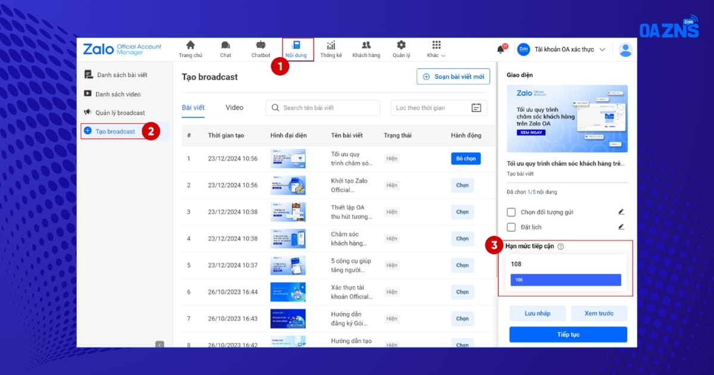Tick the Đặt lịch checkbox

coord(511,227)
